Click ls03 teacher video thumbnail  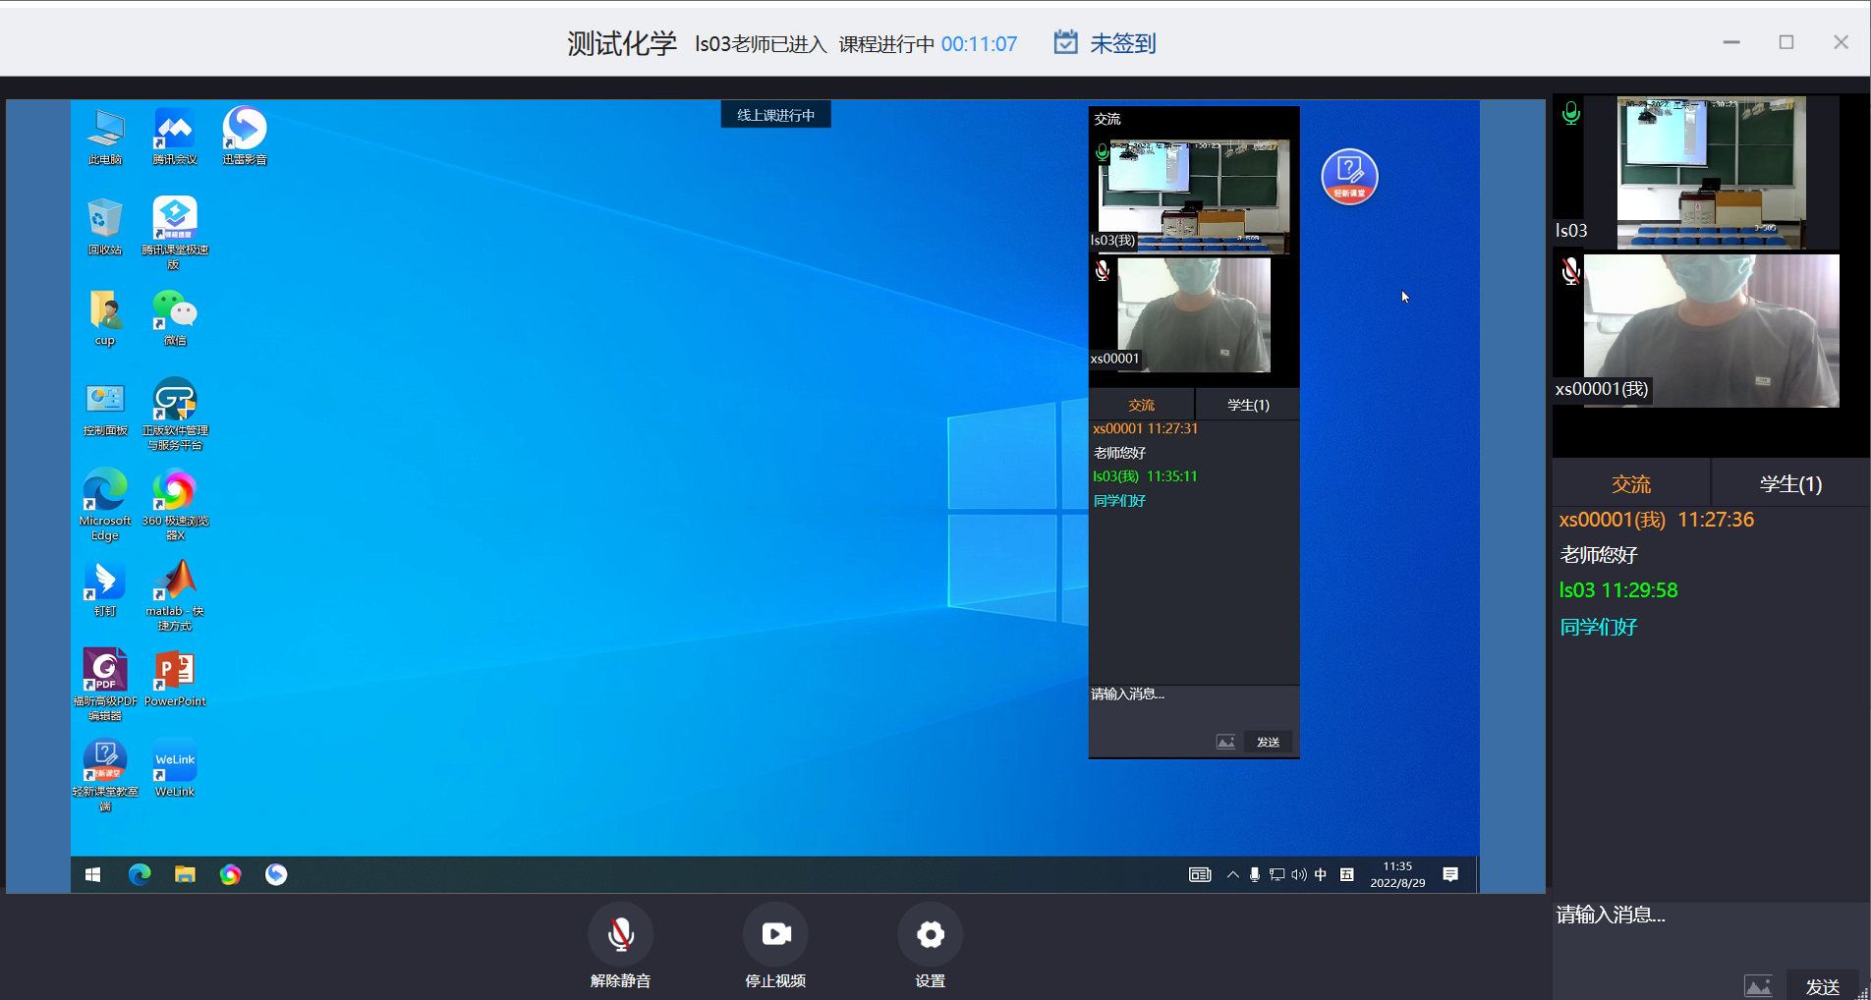click(x=1711, y=172)
